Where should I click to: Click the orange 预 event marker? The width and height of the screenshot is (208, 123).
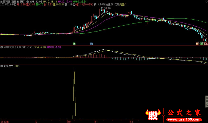pos(197,44)
